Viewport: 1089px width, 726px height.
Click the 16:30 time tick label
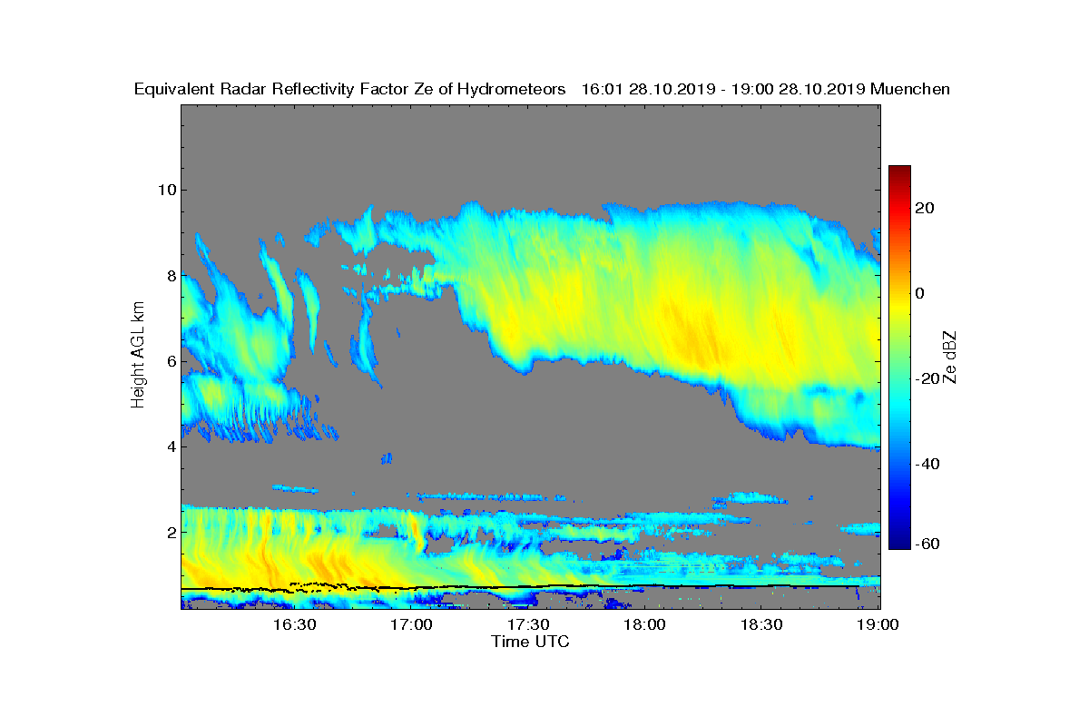pos(293,625)
